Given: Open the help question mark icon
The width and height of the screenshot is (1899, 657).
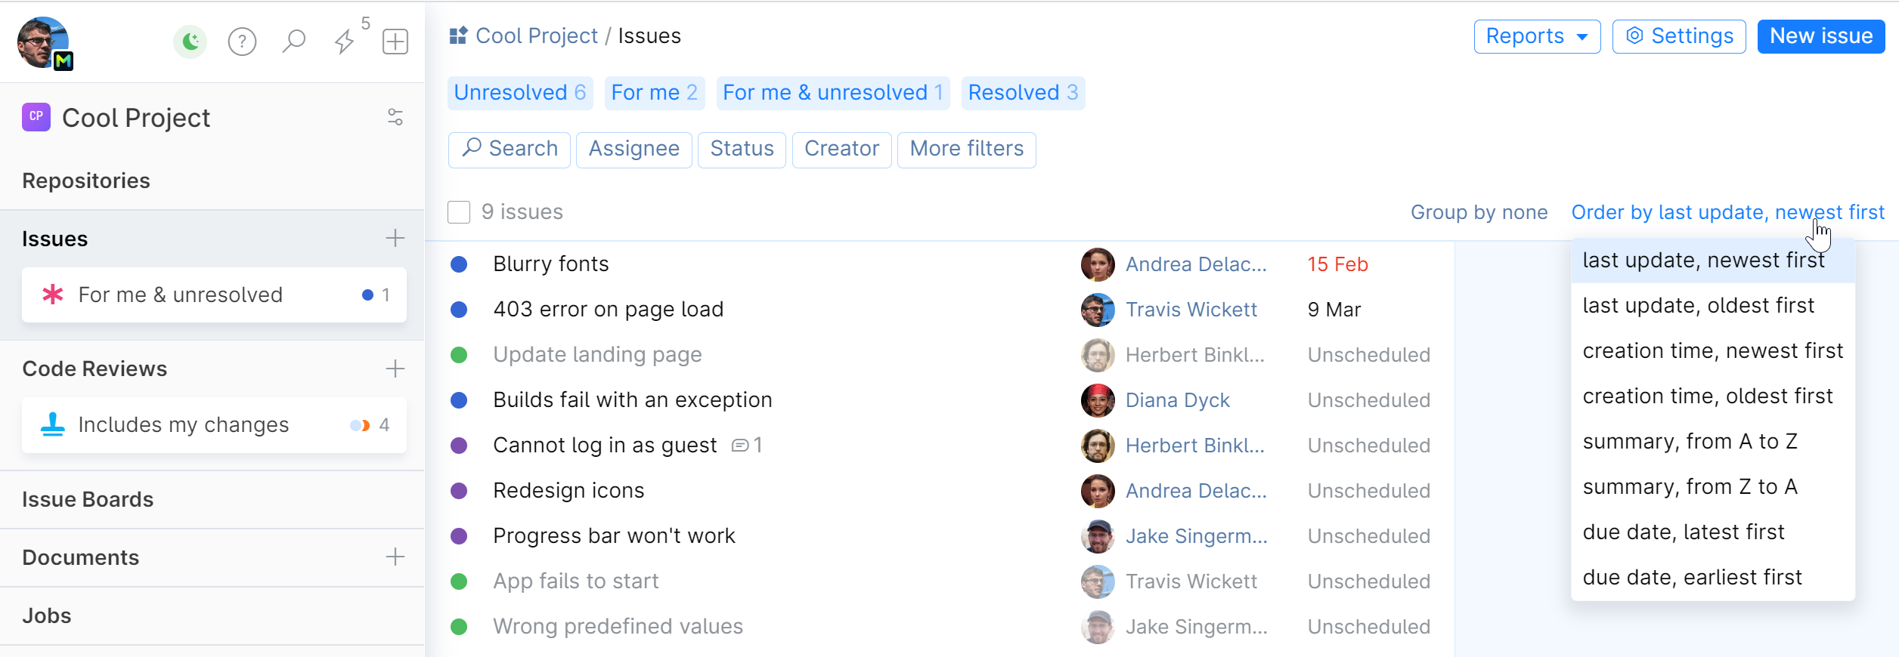Looking at the screenshot, I should 242,42.
